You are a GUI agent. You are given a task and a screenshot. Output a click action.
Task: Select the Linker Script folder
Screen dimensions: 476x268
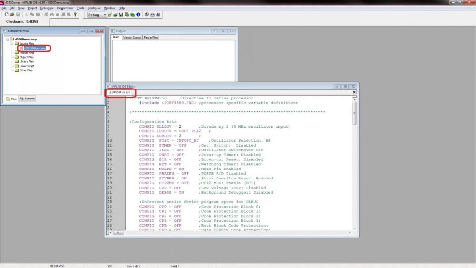click(x=27, y=66)
